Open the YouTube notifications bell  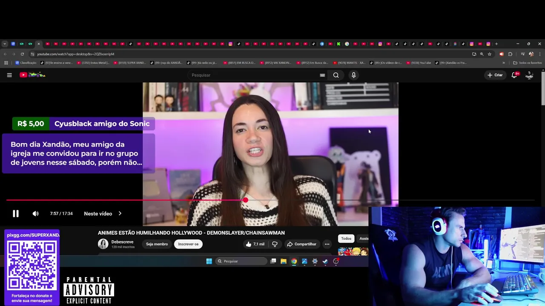(x=514, y=75)
